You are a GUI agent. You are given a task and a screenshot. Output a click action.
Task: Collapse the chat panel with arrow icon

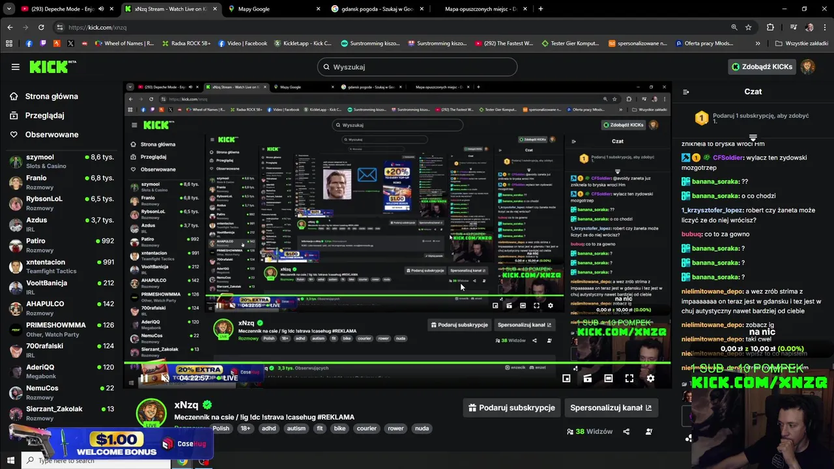(686, 92)
